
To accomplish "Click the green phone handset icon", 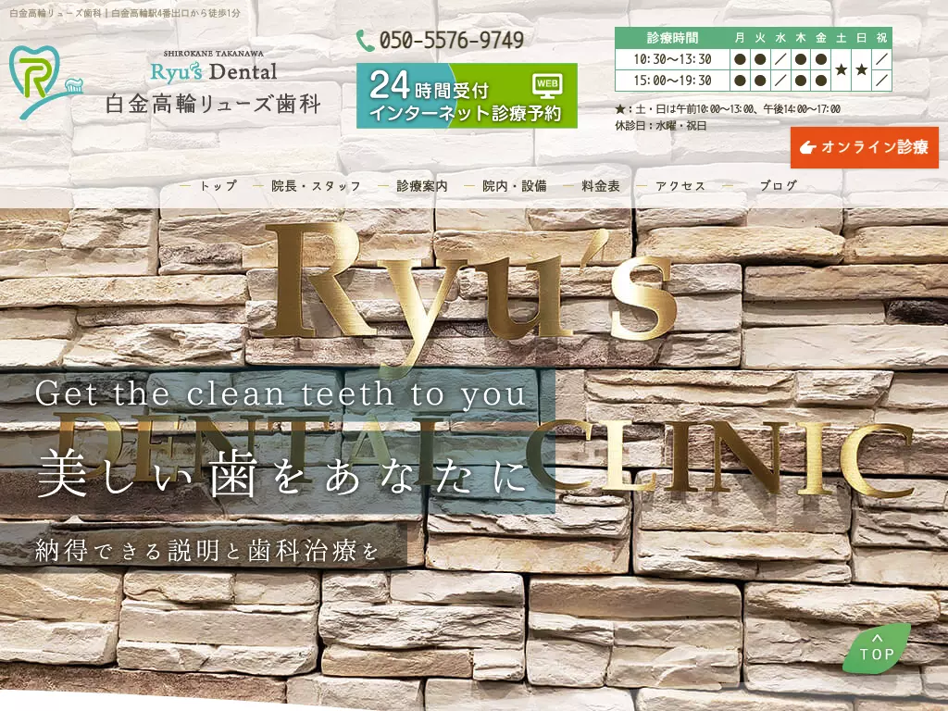I will coord(365,41).
